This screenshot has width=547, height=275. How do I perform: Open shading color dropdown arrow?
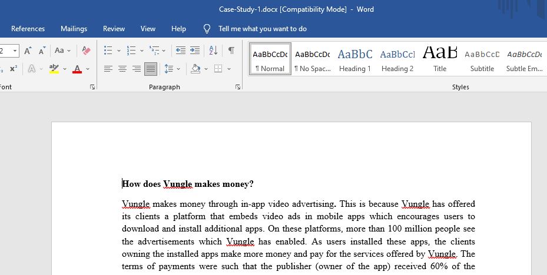pyautogui.click(x=206, y=69)
